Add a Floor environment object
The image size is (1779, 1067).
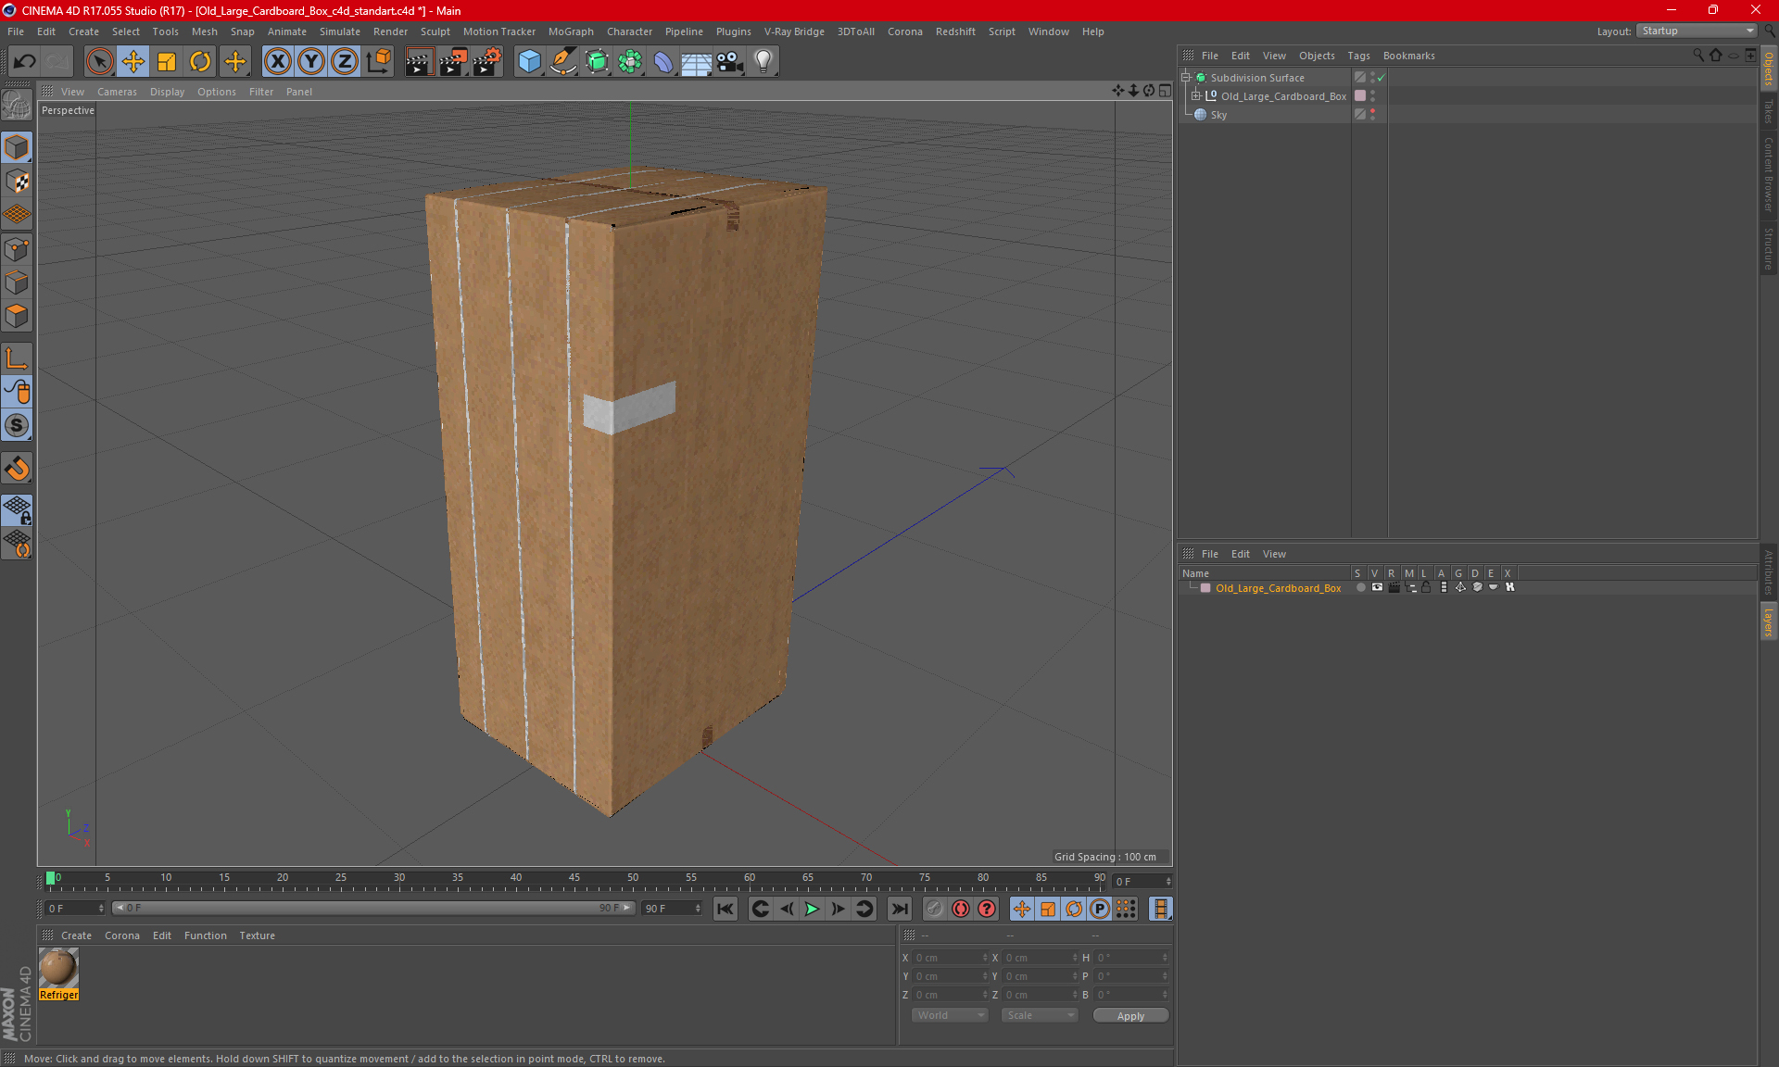(x=697, y=61)
